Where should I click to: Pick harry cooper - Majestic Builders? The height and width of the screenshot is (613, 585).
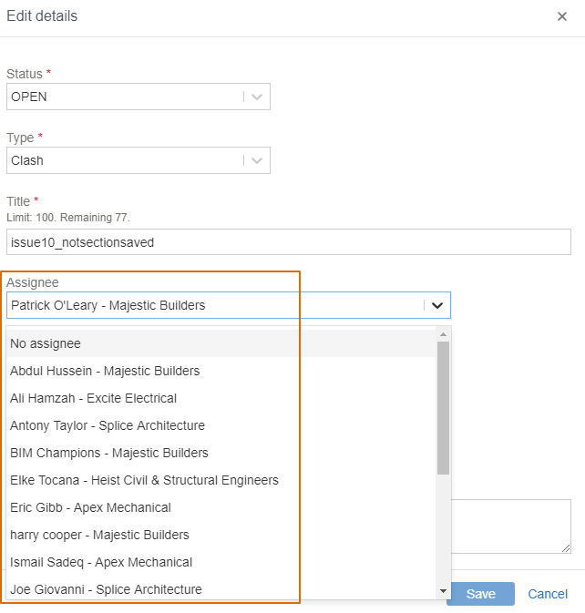point(221,535)
